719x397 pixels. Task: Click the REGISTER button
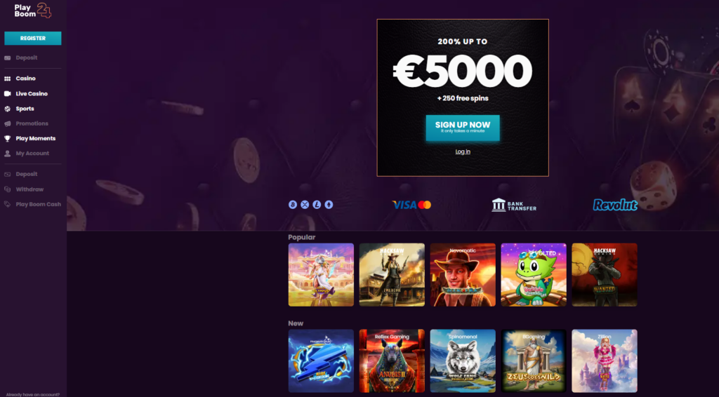coord(33,39)
